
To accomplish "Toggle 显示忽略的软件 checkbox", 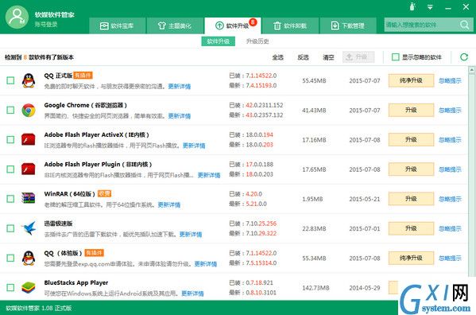I will 395,57.
